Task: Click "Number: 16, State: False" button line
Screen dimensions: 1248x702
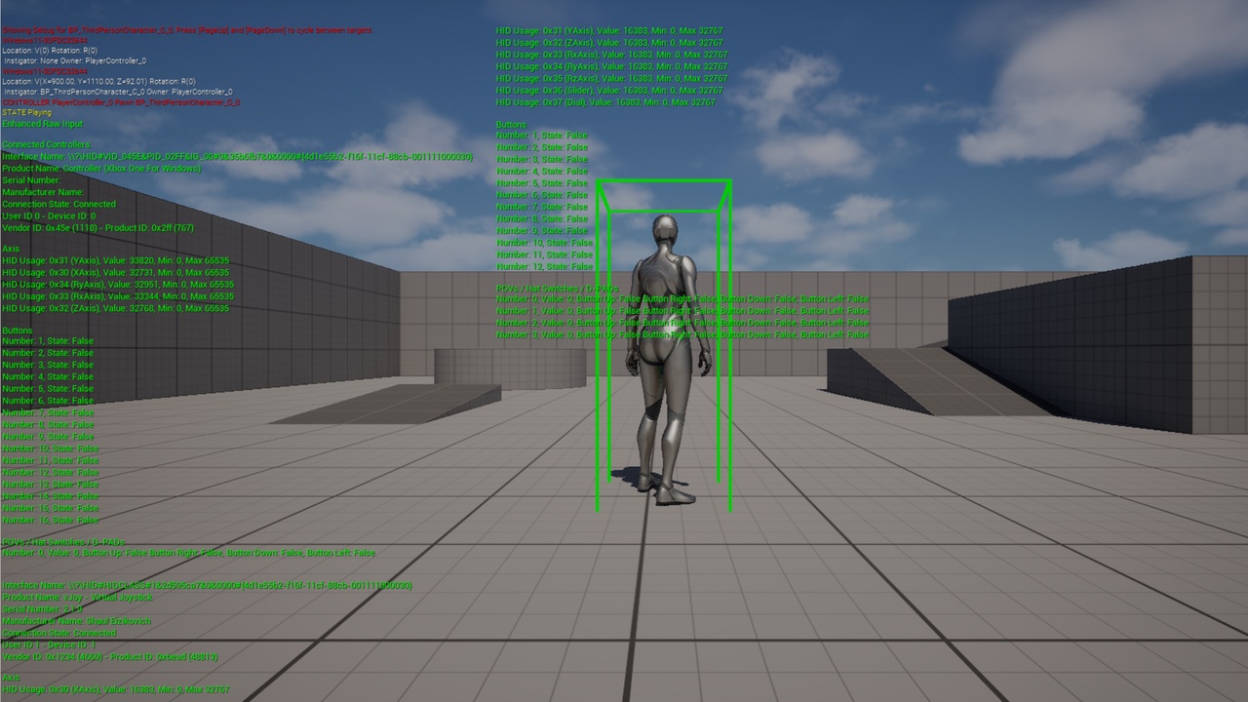Action: [x=51, y=520]
